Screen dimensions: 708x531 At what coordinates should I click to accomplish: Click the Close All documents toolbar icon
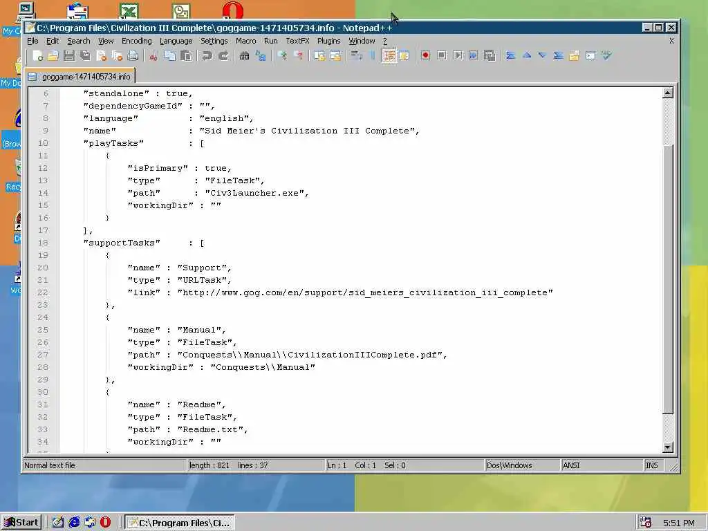click(117, 55)
